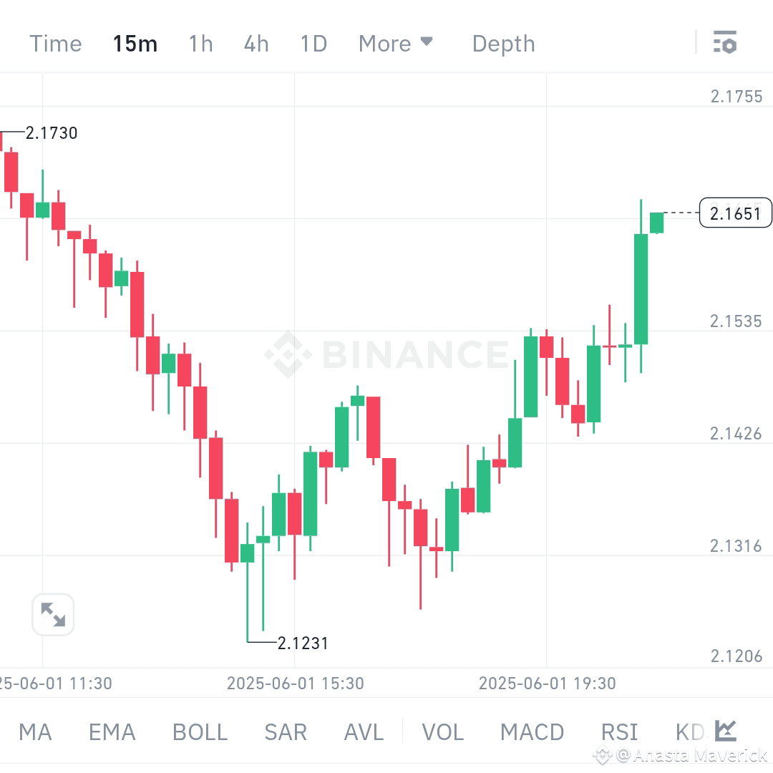Open the chart settings icon top right
773x773 pixels.
click(726, 43)
